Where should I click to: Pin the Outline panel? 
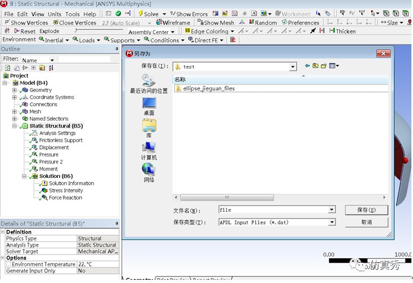117,49
